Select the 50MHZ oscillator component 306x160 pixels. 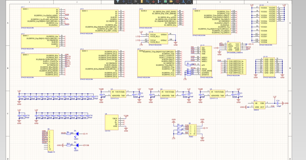pyautogui.click(x=260, y=105)
